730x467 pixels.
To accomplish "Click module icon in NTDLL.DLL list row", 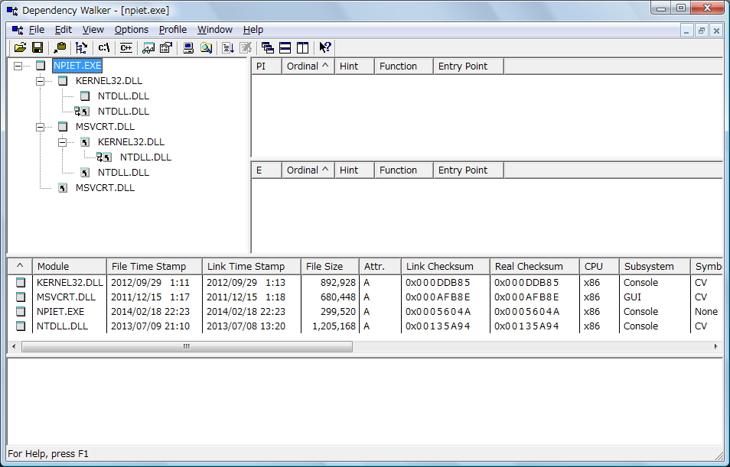I will coord(20,326).
